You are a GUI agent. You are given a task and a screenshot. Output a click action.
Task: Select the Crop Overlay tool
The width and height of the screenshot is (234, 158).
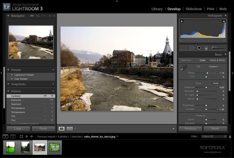pyautogui.click(x=184, y=48)
